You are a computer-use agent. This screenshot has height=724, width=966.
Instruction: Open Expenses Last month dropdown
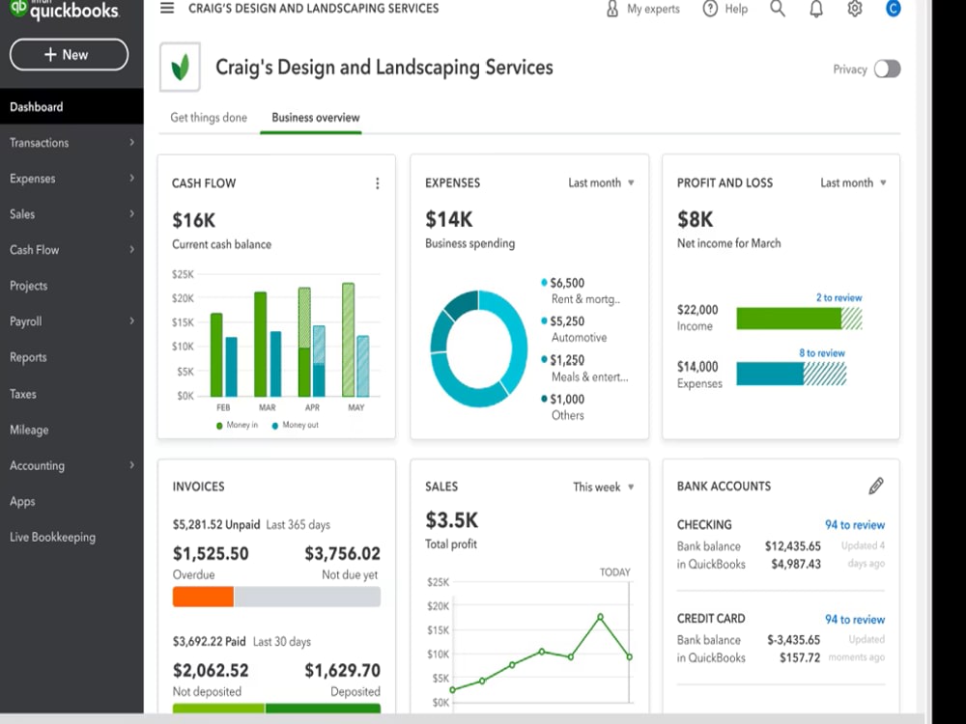pos(601,182)
